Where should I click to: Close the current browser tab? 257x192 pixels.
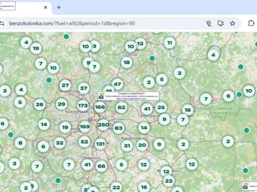[45, 7]
